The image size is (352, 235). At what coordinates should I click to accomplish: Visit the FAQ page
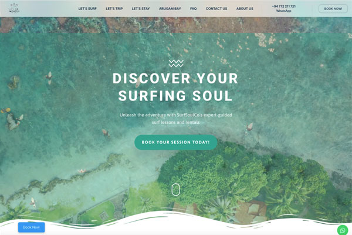tap(193, 9)
